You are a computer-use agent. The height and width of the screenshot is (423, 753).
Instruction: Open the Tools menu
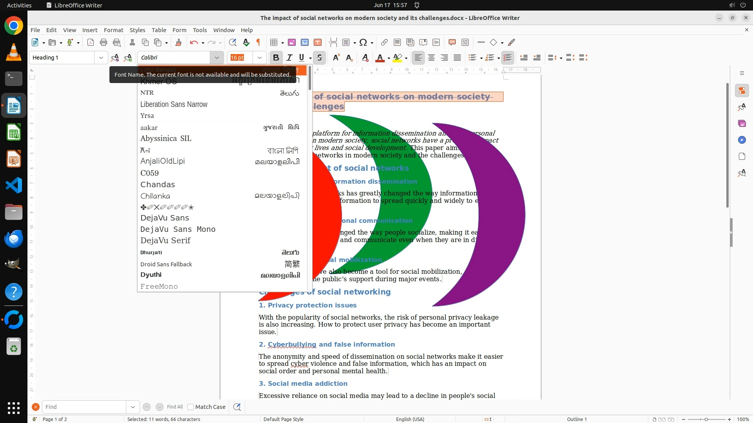tap(200, 30)
